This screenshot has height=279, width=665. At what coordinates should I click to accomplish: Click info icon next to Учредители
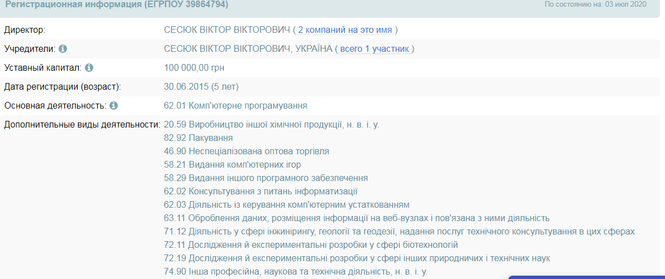click(x=63, y=49)
